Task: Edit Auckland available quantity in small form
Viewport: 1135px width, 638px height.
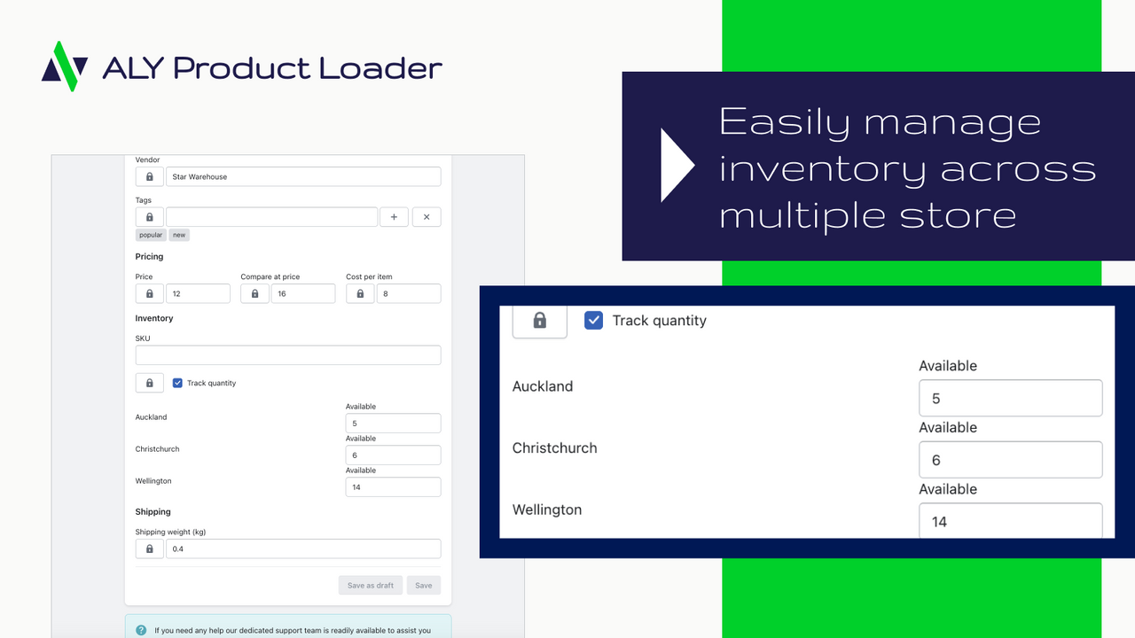Action: click(393, 424)
